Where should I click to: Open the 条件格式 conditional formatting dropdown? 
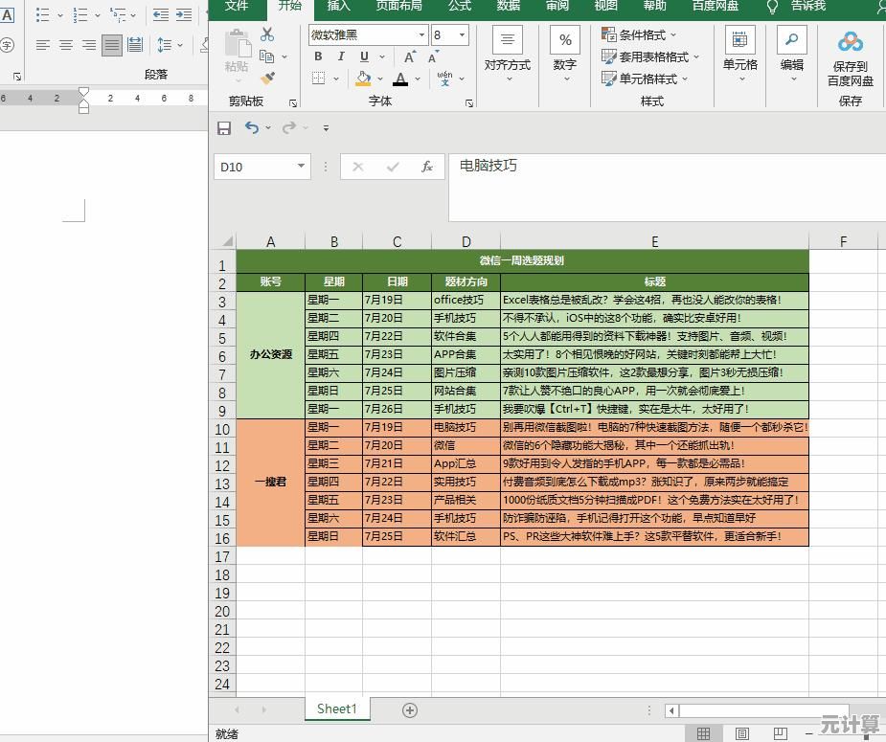tap(641, 34)
